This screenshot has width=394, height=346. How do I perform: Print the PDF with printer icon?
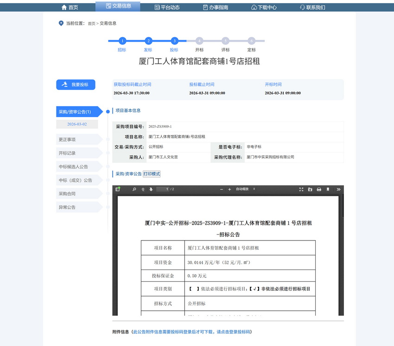point(319,189)
